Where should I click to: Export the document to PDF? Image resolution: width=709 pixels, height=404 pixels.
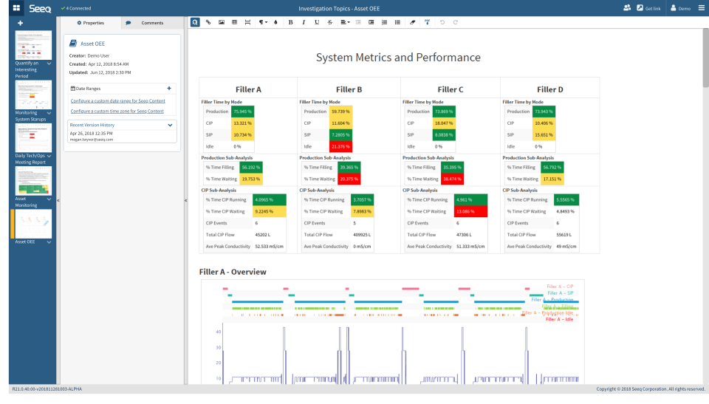pos(428,22)
